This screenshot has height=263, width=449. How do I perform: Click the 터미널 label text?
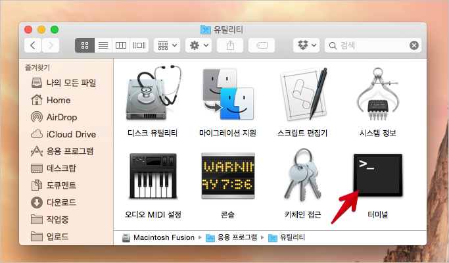(x=378, y=214)
